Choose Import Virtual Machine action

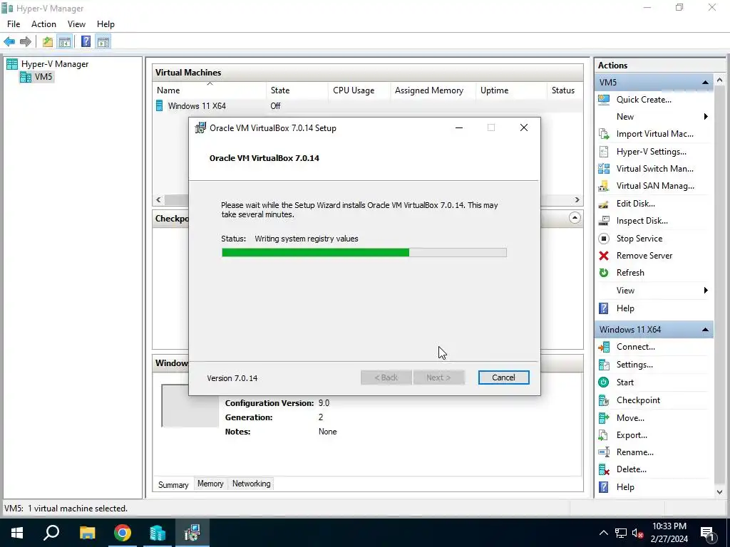[x=654, y=134]
